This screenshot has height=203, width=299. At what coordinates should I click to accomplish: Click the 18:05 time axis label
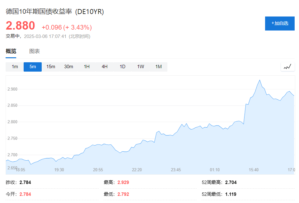[x=21, y=170]
